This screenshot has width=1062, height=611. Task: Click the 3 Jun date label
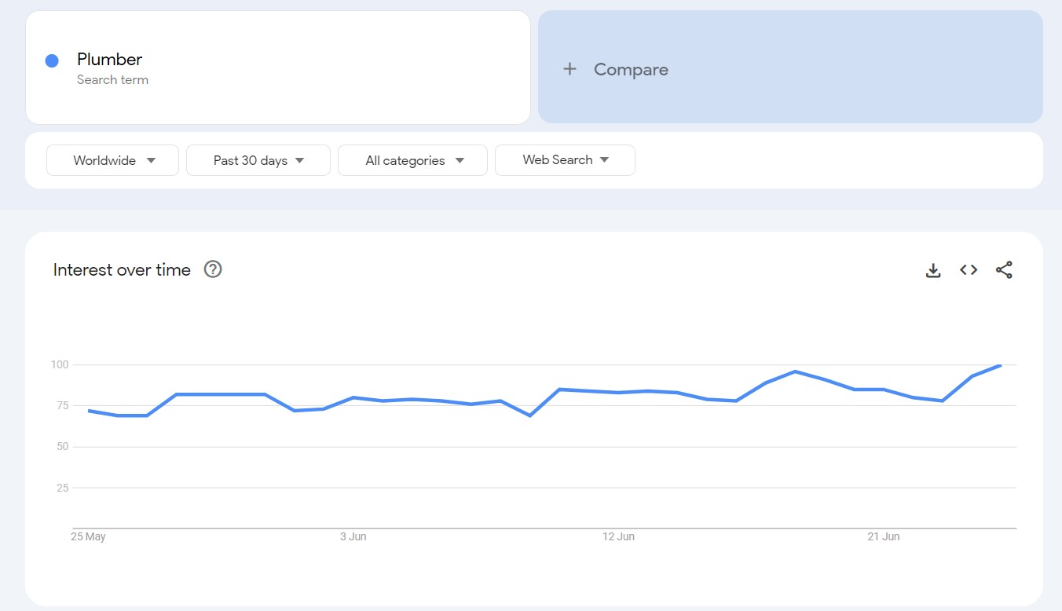353,537
